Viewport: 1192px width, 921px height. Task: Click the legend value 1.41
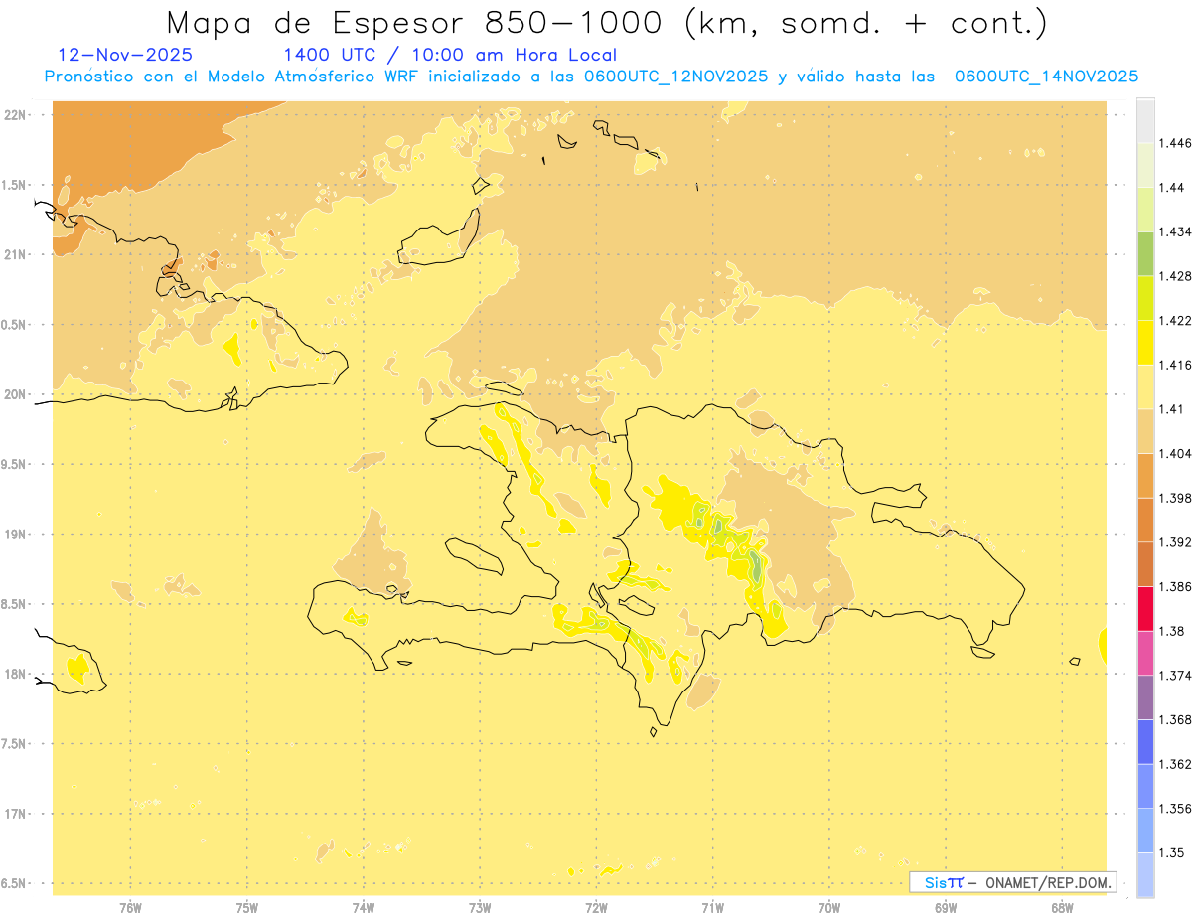point(1172,409)
